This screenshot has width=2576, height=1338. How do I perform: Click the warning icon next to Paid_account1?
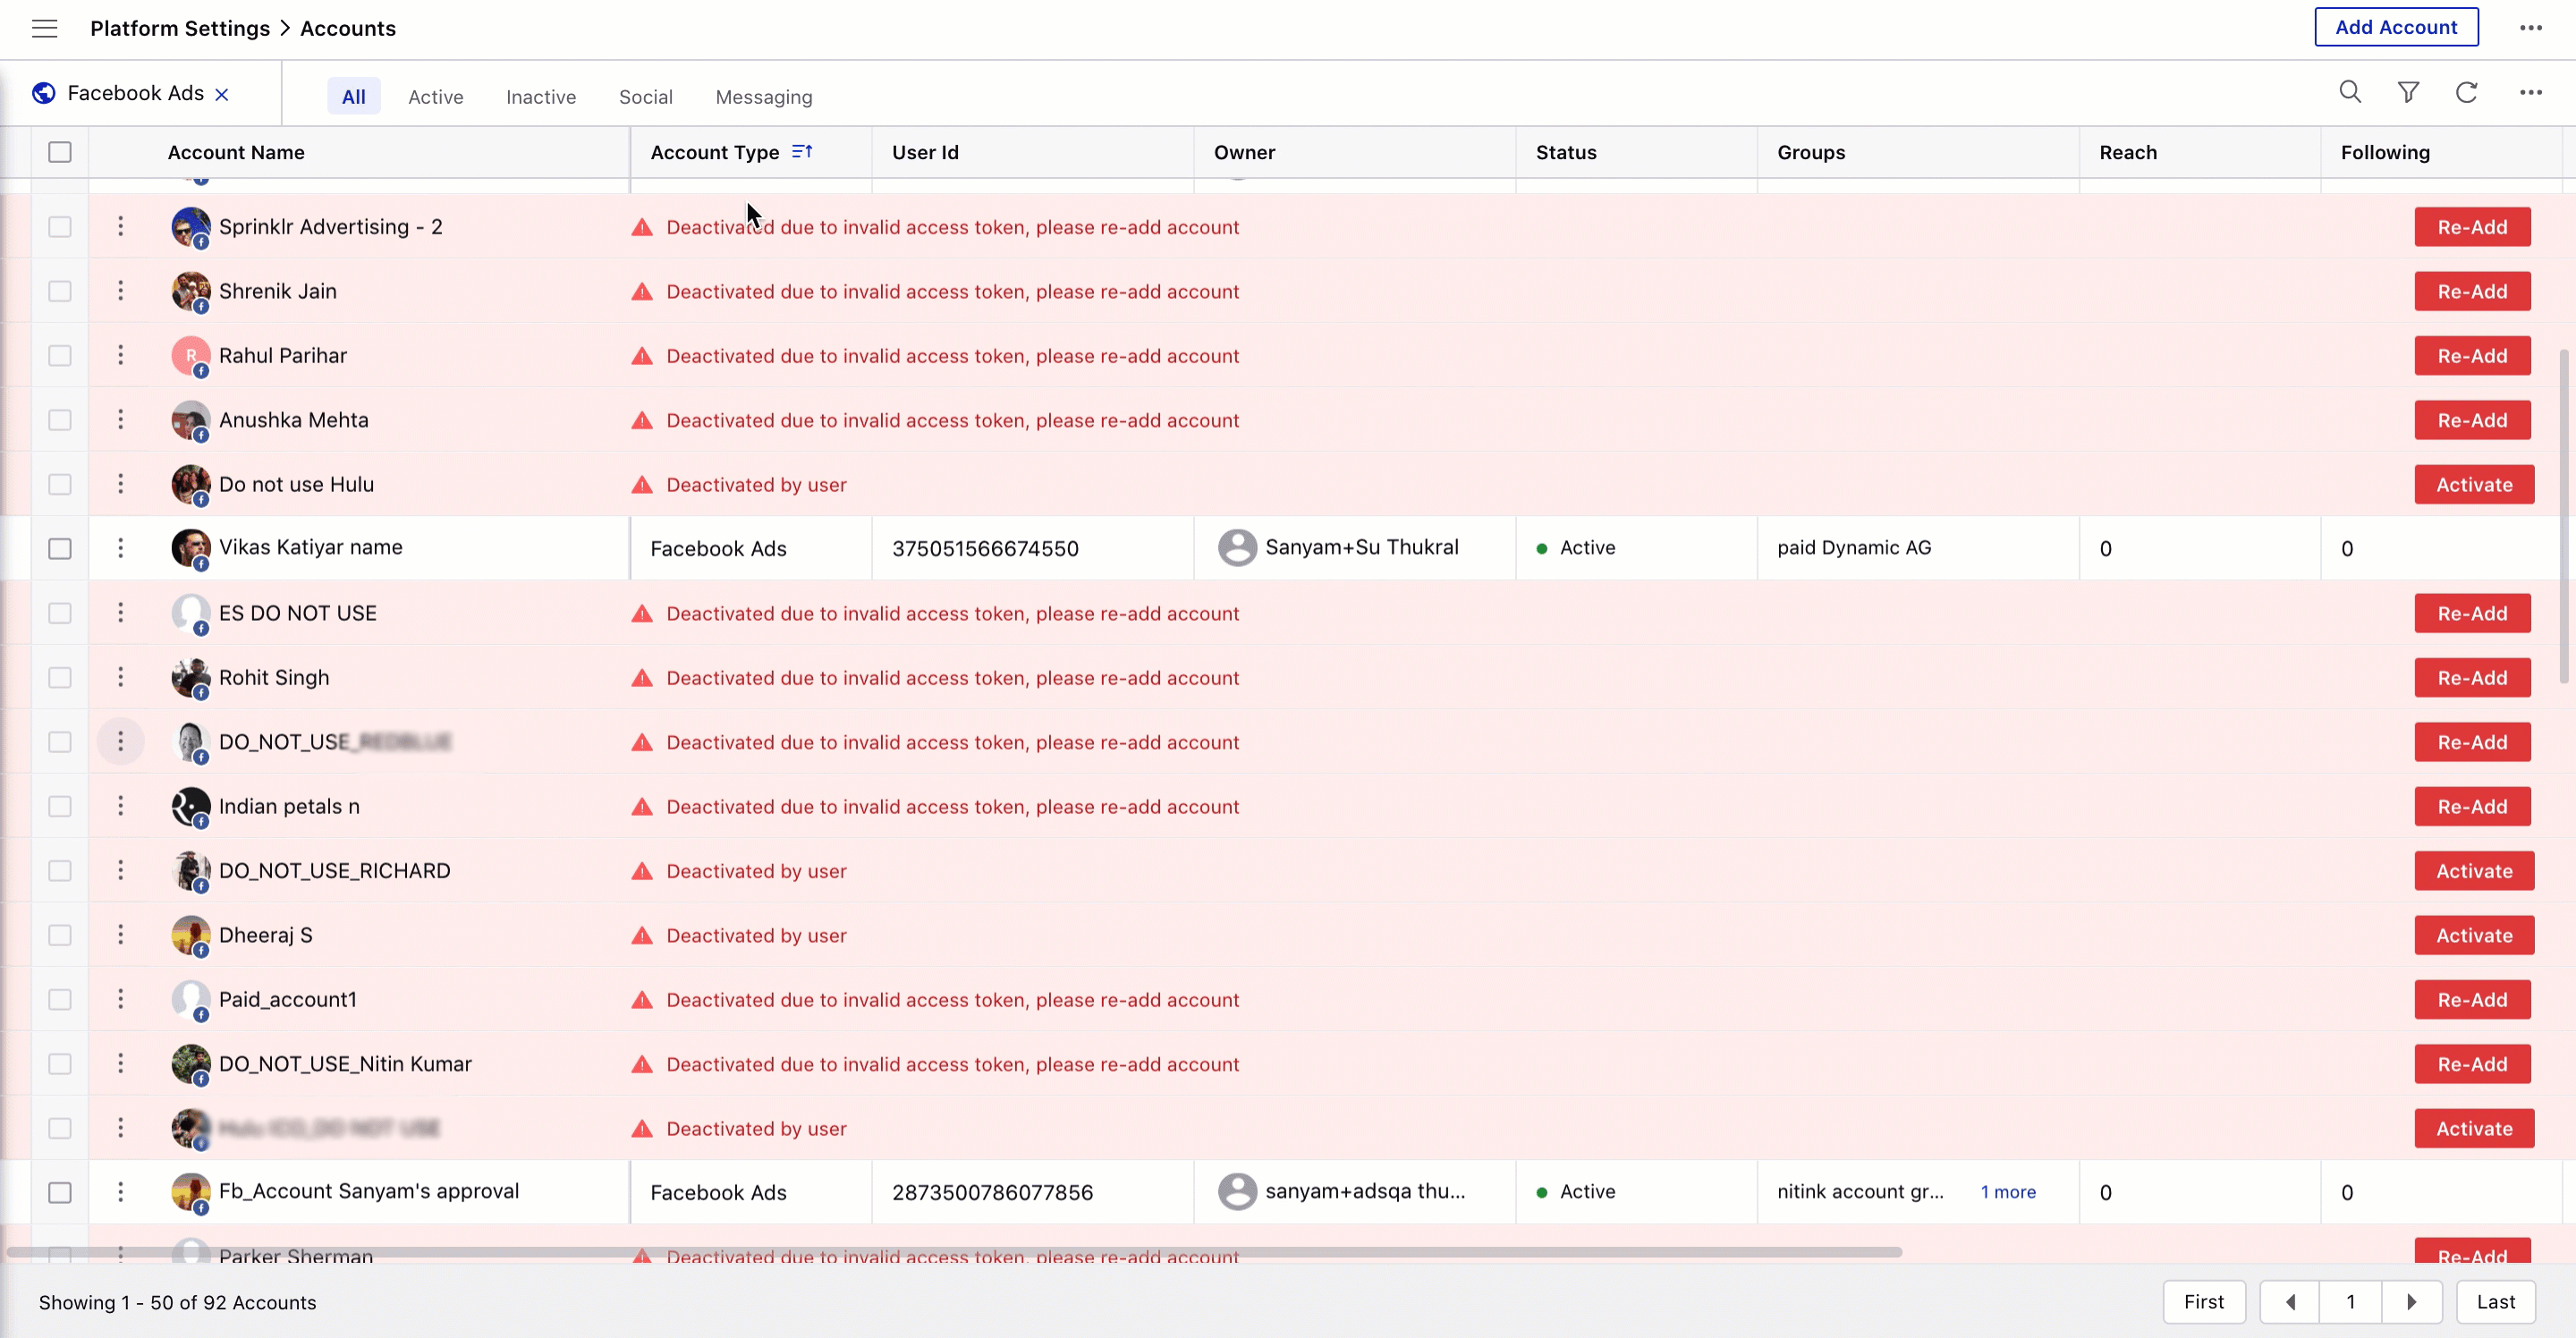pyautogui.click(x=642, y=1001)
